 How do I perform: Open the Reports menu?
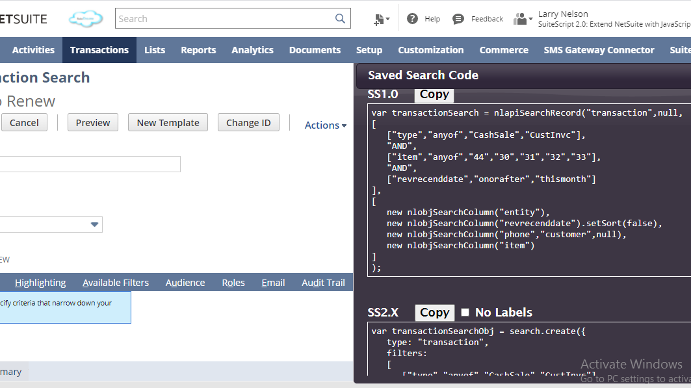pos(198,50)
